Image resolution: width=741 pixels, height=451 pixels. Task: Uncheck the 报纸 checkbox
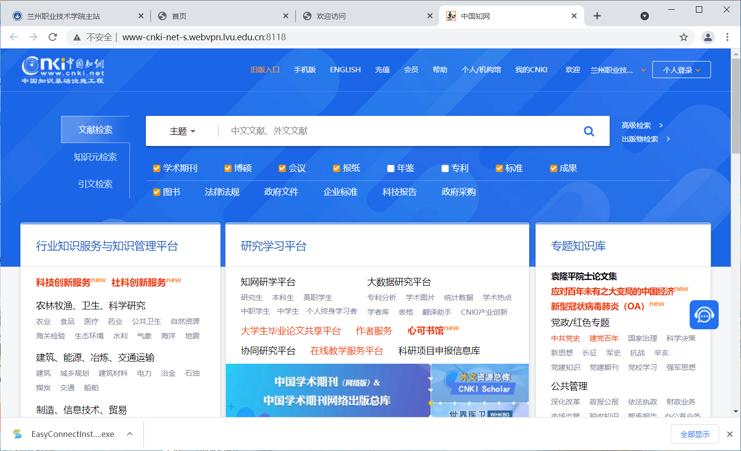336,168
